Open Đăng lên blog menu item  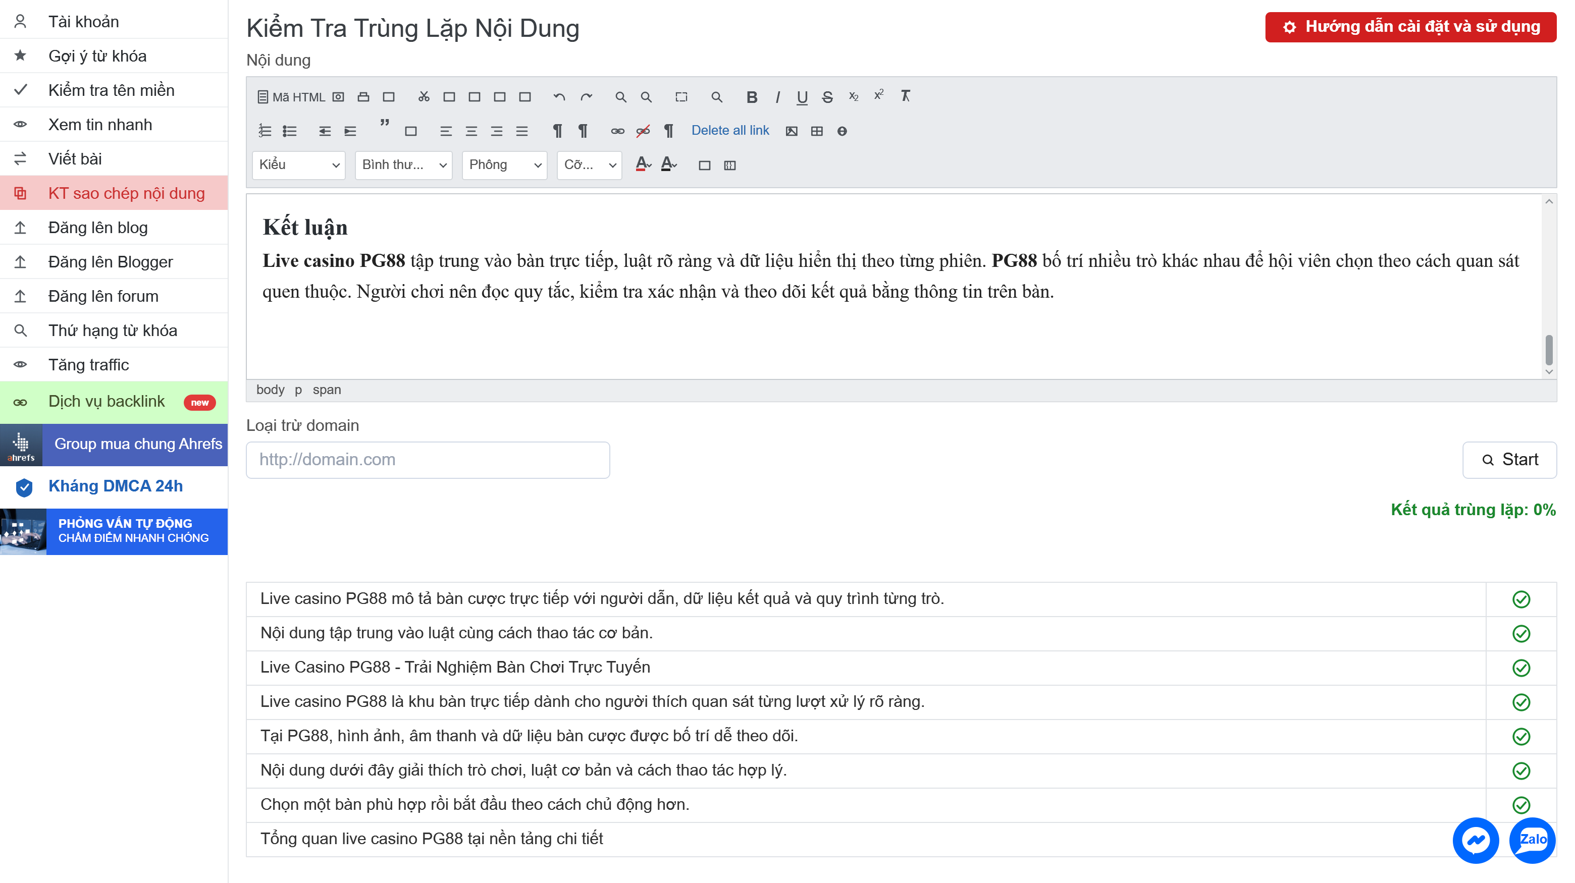pyautogui.click(x=114, y=228)
